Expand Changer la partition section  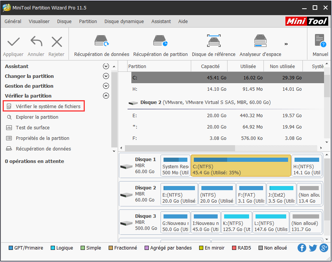pyautogui.click(x=106, y=76)
